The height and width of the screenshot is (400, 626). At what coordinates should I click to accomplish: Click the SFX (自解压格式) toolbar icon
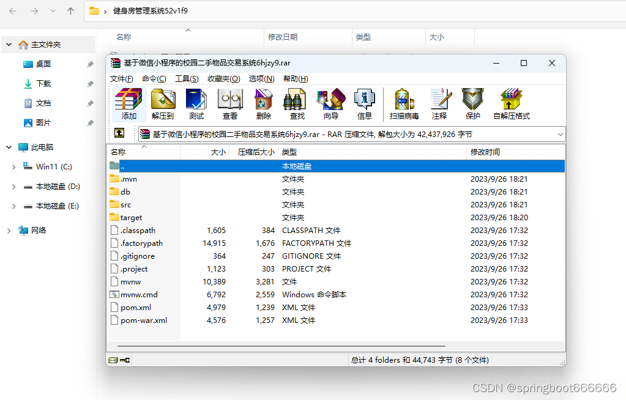512,104
